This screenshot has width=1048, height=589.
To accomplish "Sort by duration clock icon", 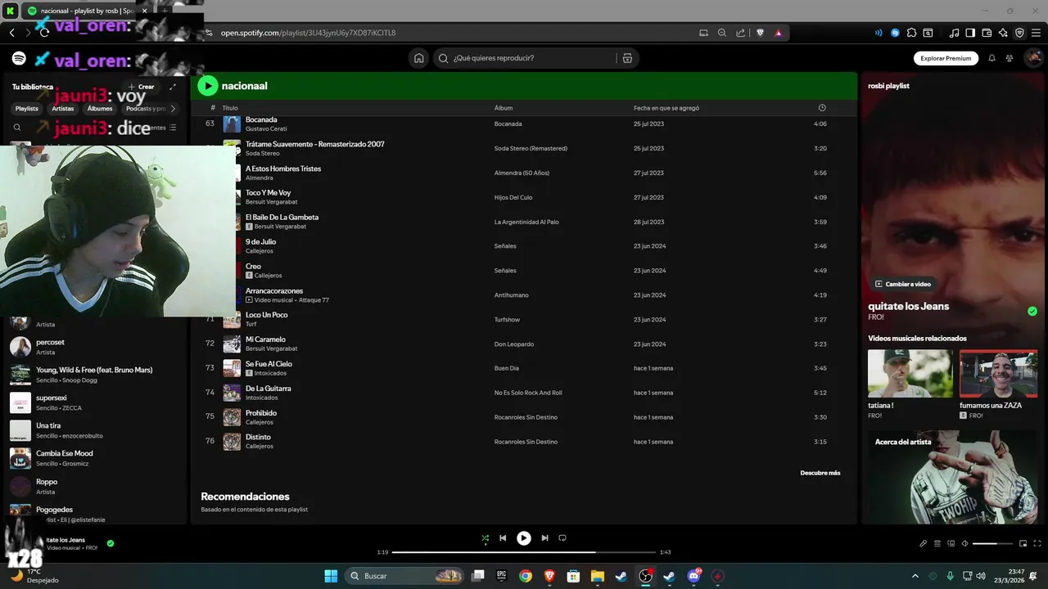I will (x=822, y=108).
